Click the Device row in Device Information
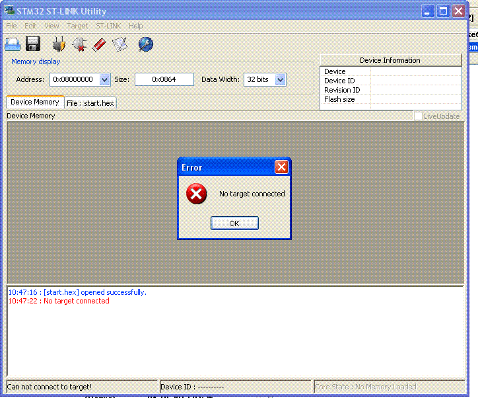This screenshot has width=478, height=398. click(391, 71)
